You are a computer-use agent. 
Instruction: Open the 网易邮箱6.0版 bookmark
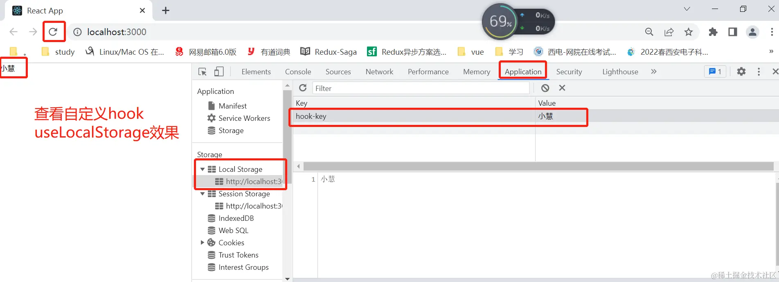coord(206,52)
